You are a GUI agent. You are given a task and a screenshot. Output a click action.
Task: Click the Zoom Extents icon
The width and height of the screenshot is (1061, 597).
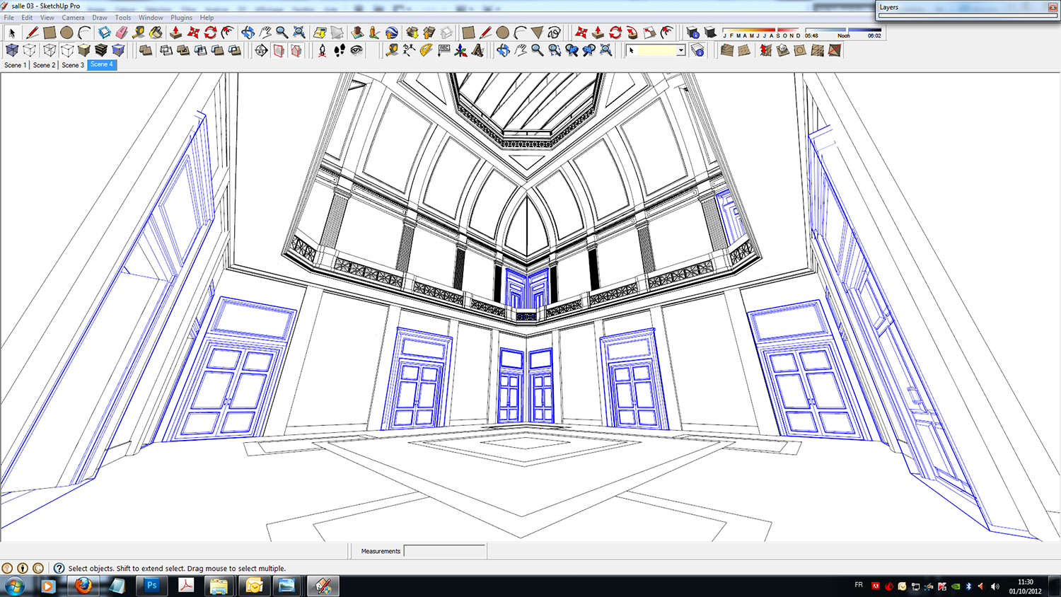point(299,33)
